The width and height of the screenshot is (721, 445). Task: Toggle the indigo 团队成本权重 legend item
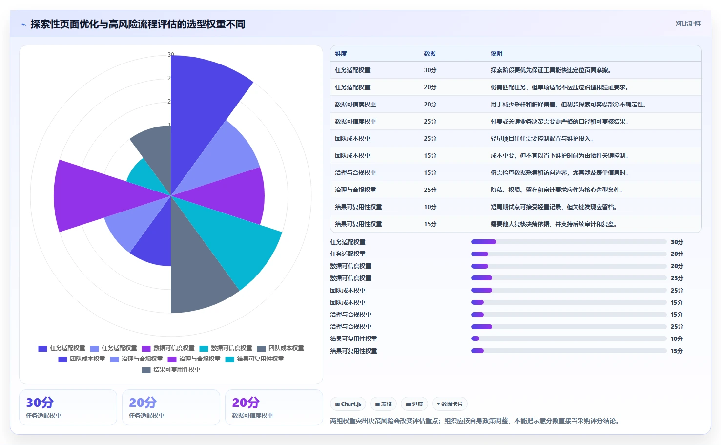point(82,359)
